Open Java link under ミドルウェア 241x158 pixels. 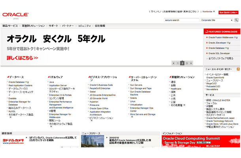coord(51,82)
